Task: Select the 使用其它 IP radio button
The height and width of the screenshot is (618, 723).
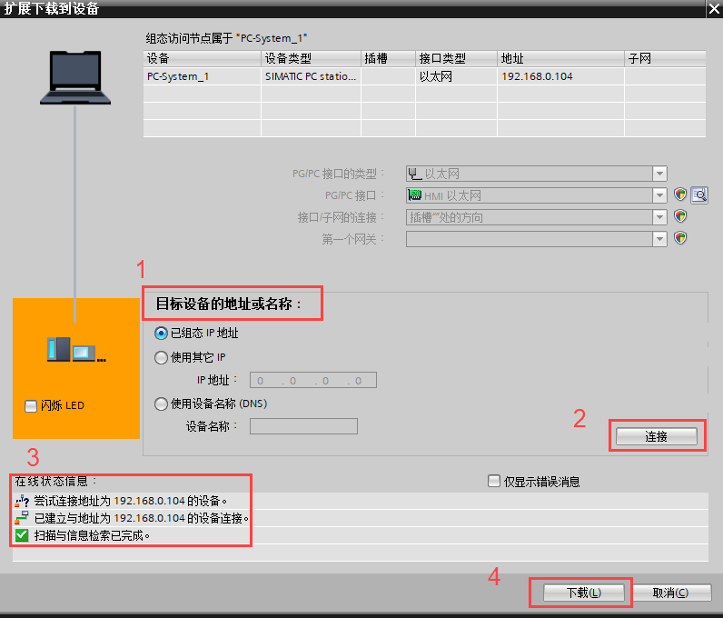Action: pos(161,358)
